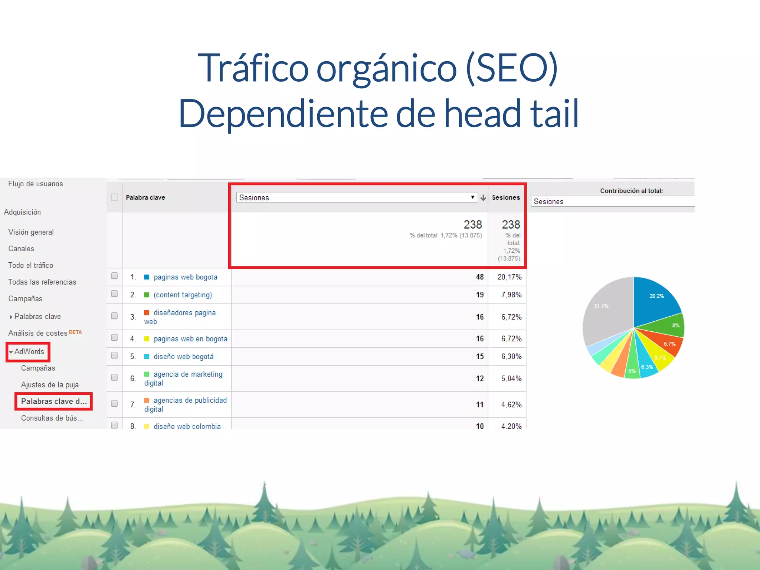This screenshot has height=570, width=760.
Task: Click the right-hand Sesiones percentage column header
Action: (506, 198)
